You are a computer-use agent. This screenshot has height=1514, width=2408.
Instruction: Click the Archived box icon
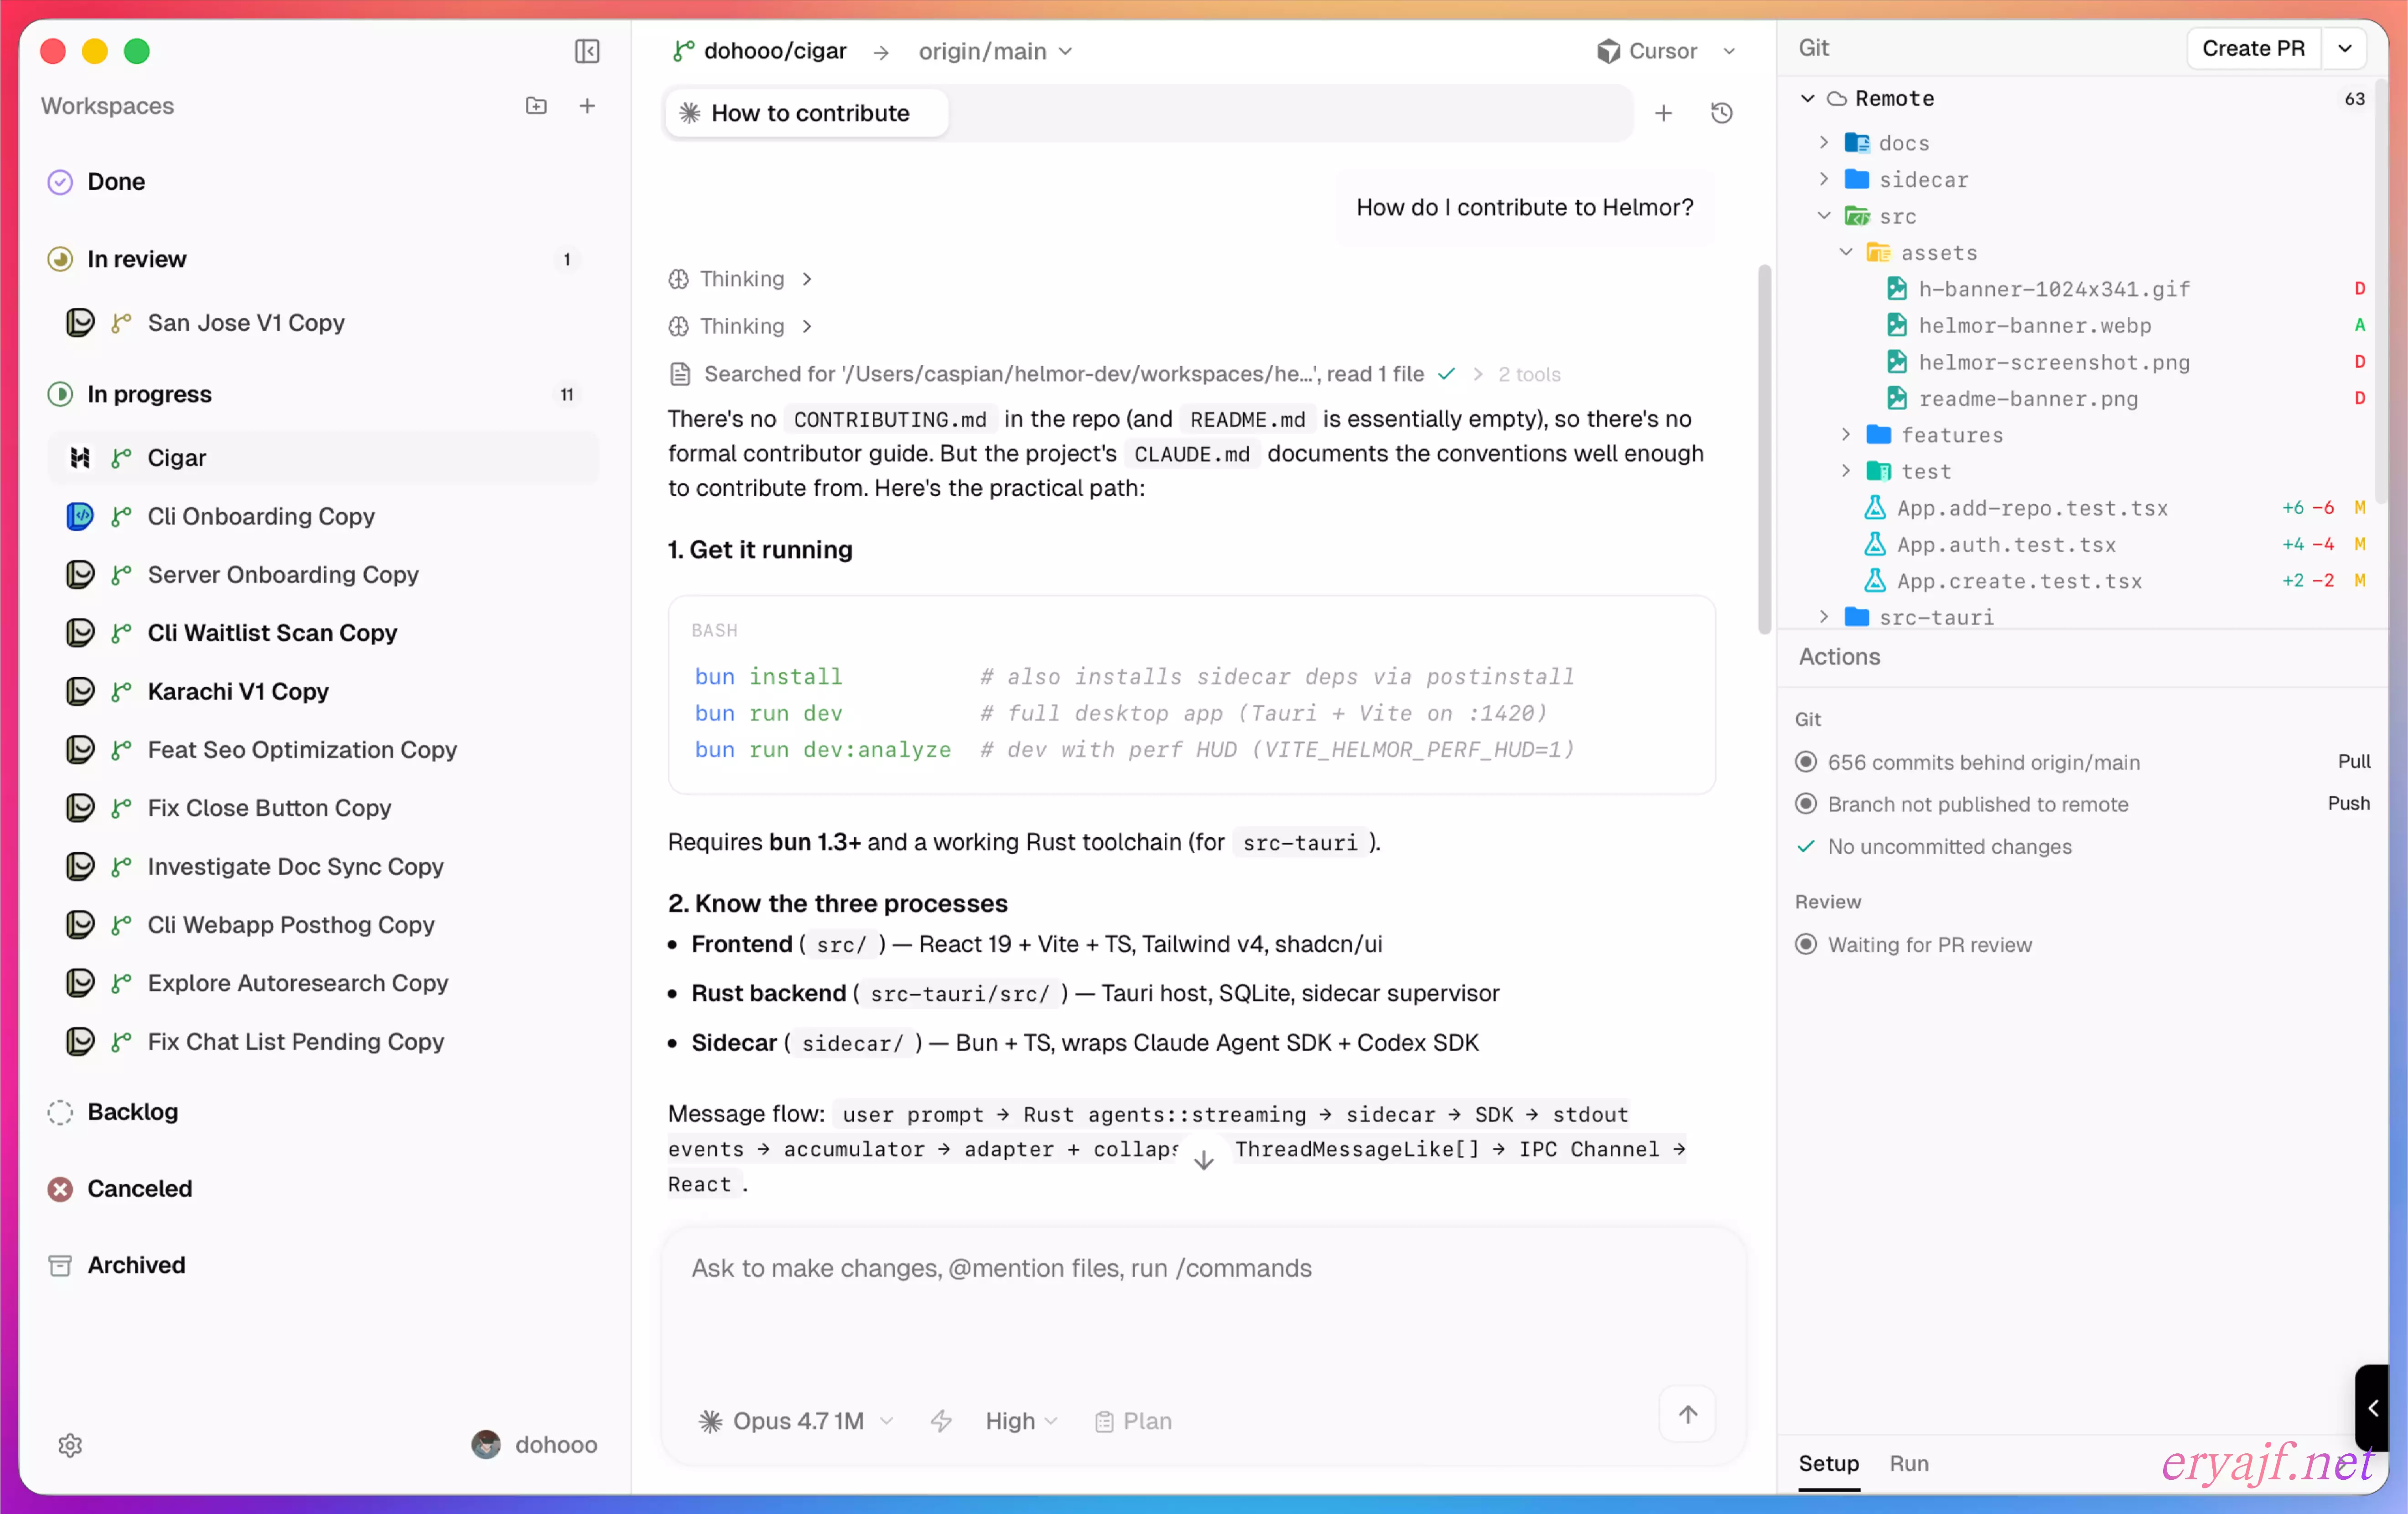tap(60, 1265)
